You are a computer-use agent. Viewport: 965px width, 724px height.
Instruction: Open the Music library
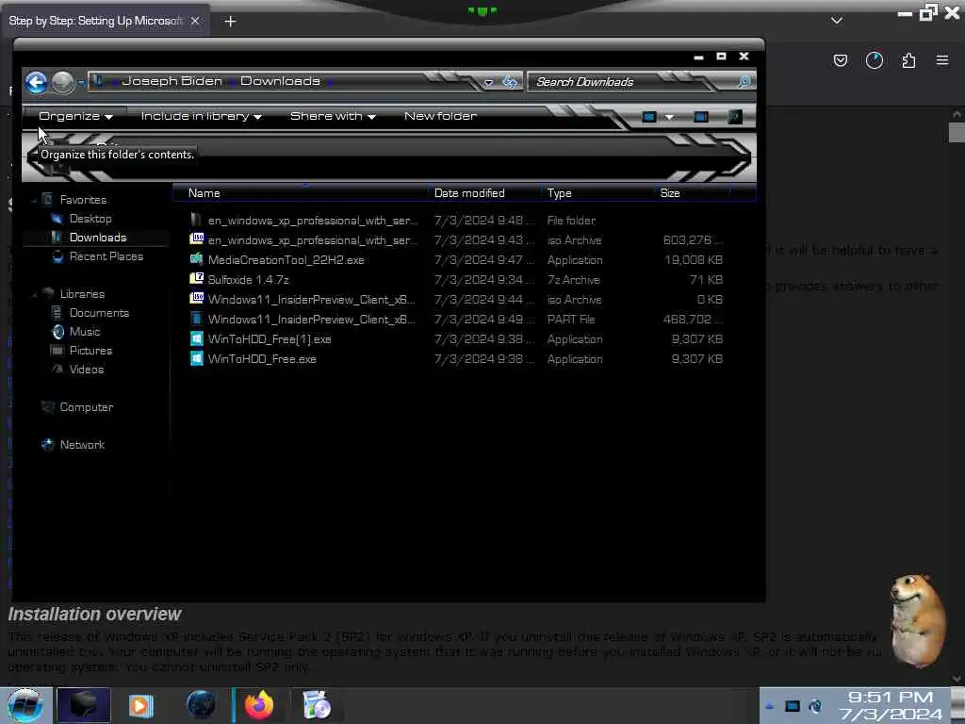[x=84, y=332]
